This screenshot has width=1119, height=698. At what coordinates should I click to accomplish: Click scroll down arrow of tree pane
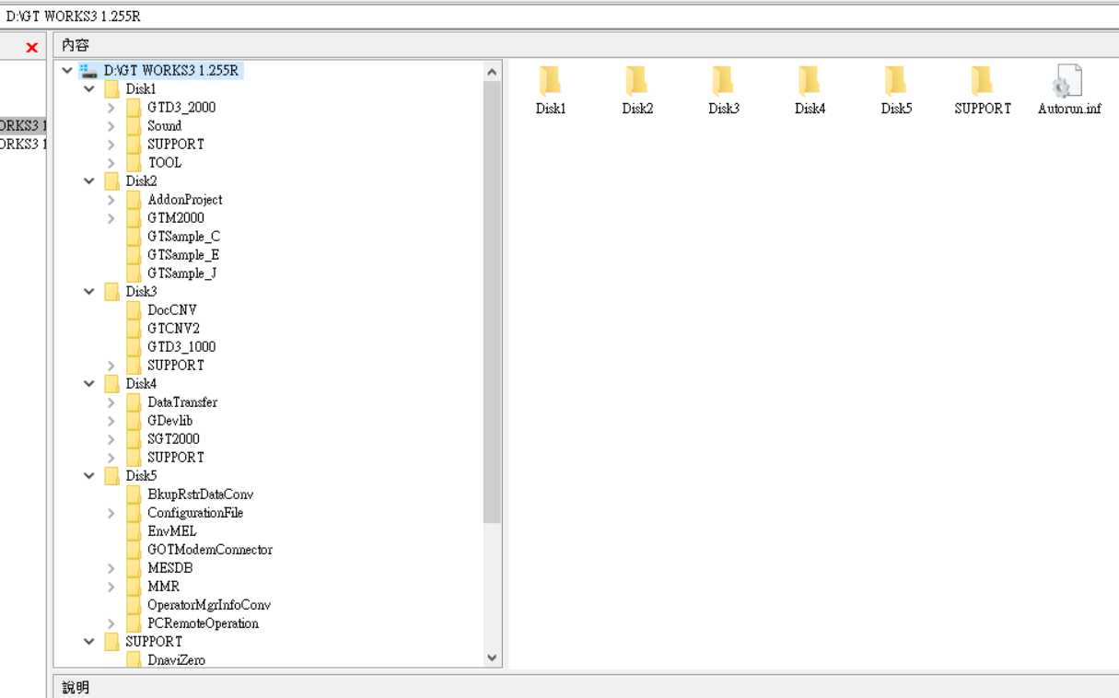tap(492, 657)
